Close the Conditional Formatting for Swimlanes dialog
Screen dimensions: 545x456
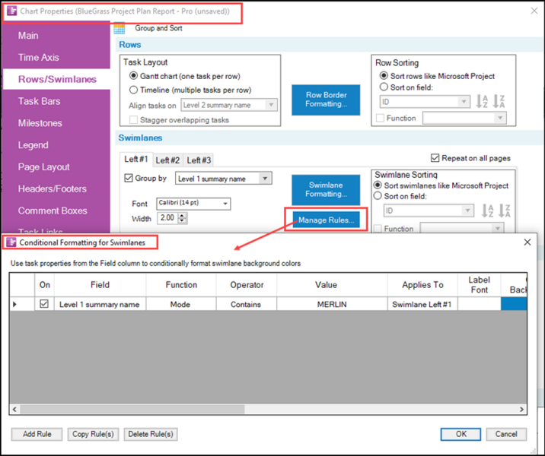(527, 242)
